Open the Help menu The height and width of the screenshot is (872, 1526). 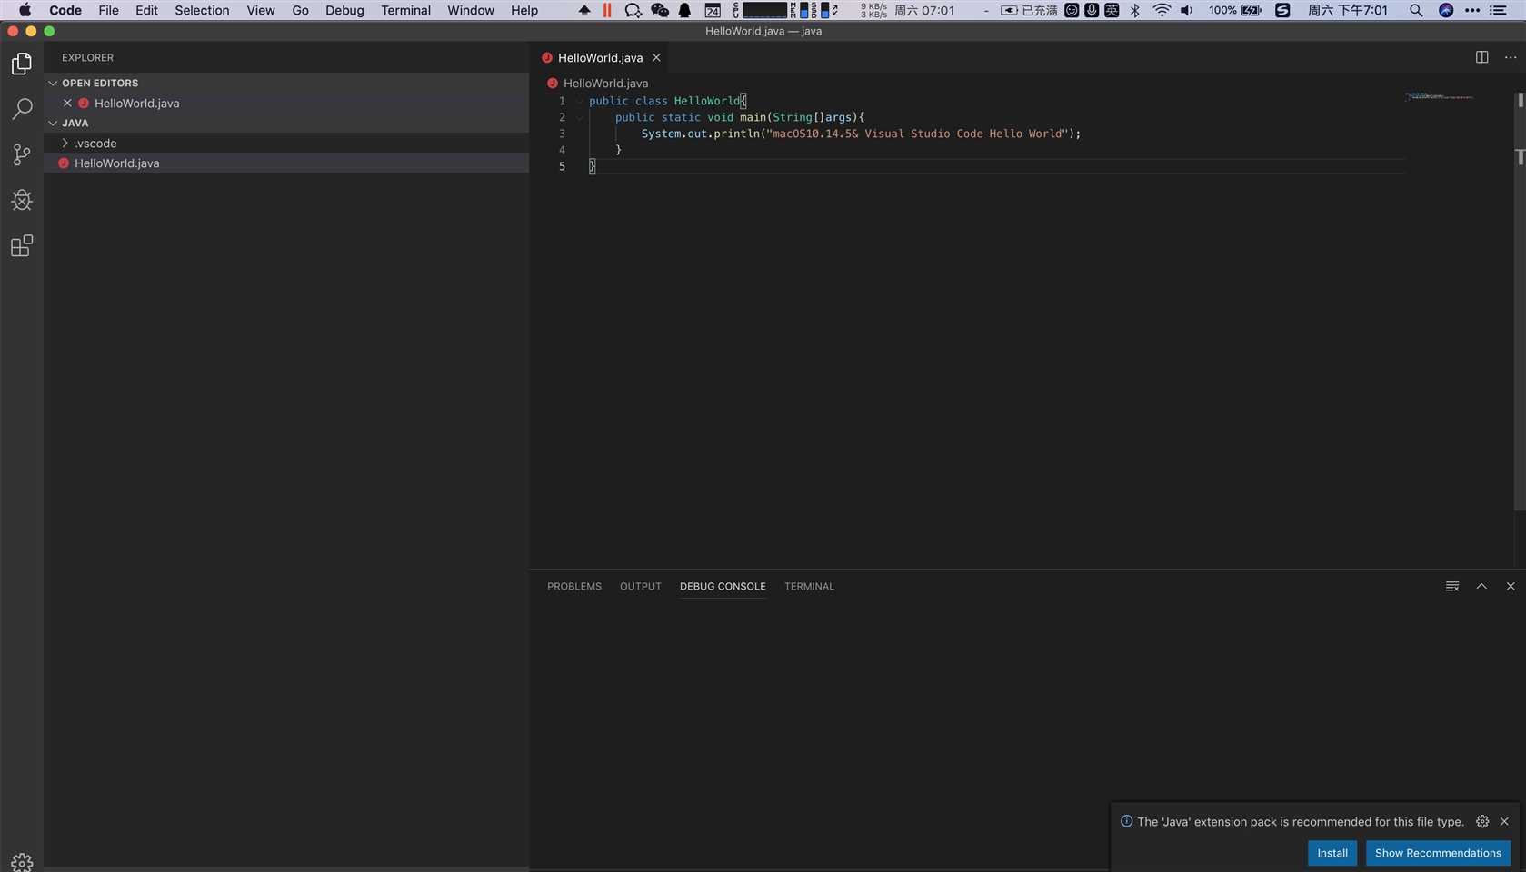[524, 10]
